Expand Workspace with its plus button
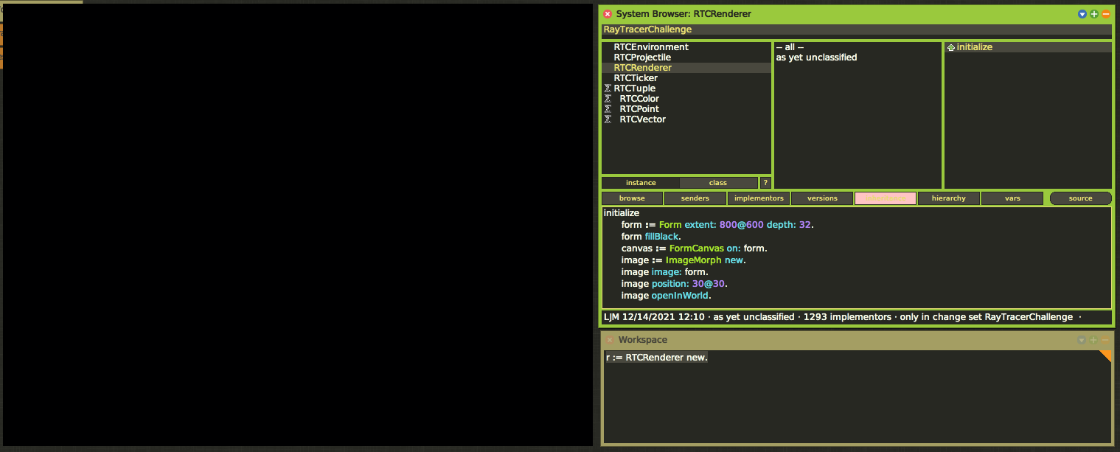1120x452 pixels. click(x=1093, y=340)
